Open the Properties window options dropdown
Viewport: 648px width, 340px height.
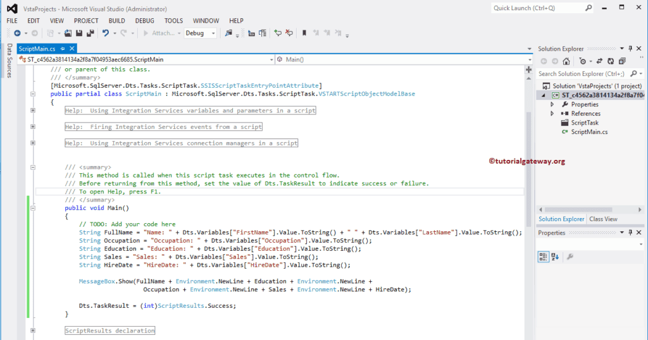click(621, 233)
